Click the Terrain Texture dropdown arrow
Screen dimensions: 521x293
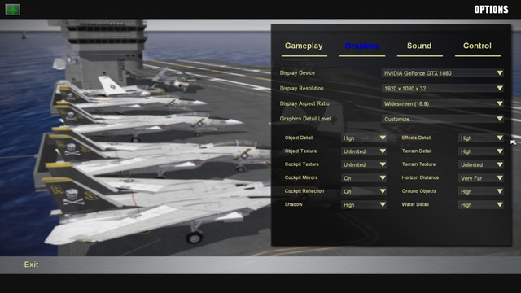(499, 164)
